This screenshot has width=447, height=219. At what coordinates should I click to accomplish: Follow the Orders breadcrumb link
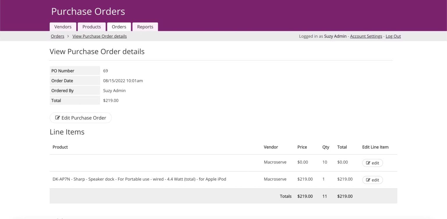(x=57, y=36)
